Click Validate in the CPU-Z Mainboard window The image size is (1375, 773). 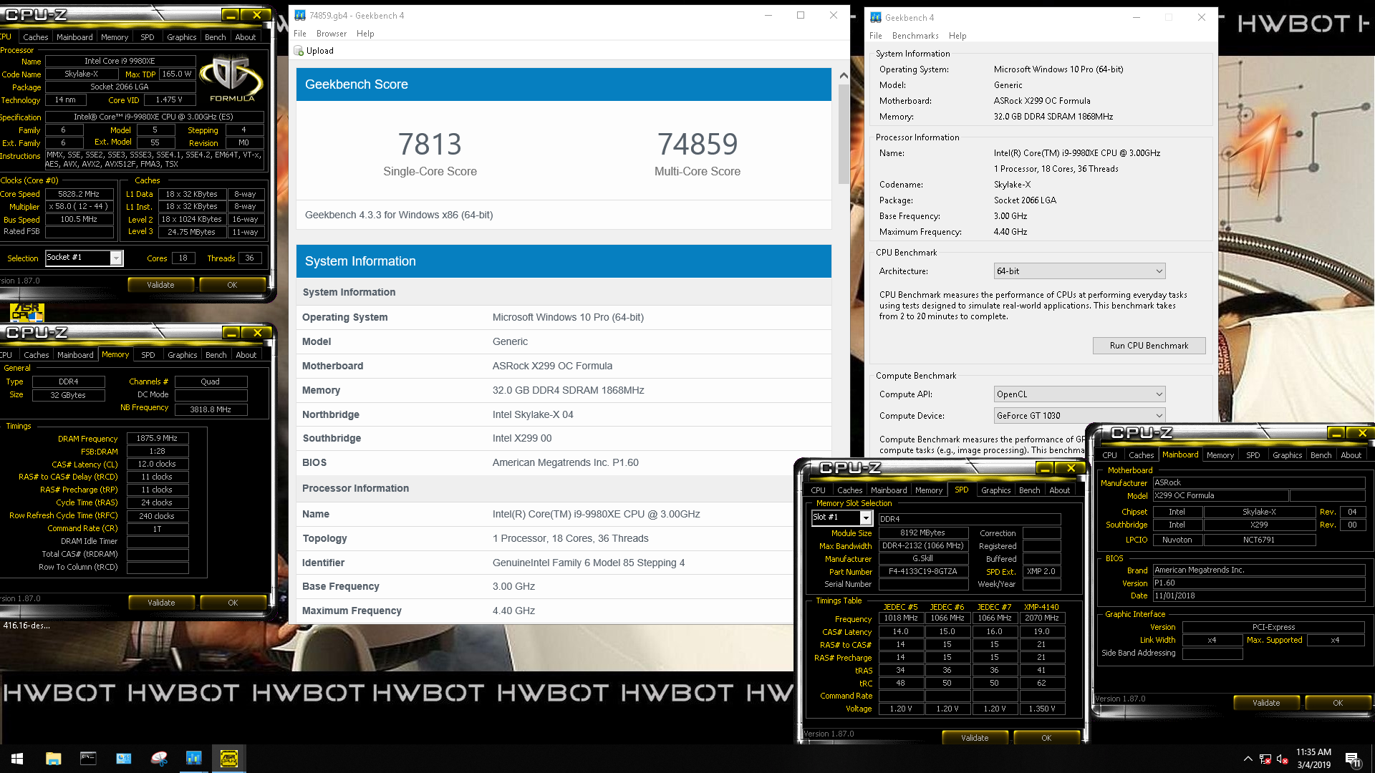(x=1266, y=703)
